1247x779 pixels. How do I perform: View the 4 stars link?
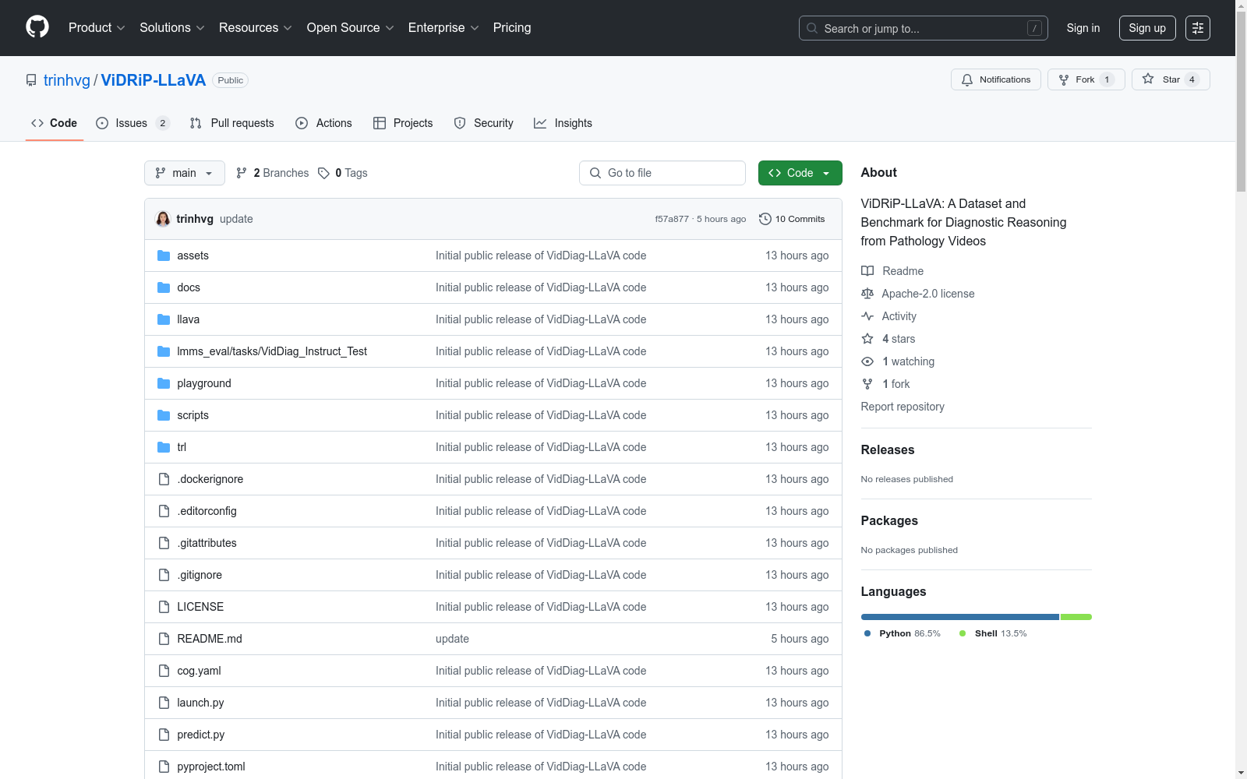(x=888, y=339)
